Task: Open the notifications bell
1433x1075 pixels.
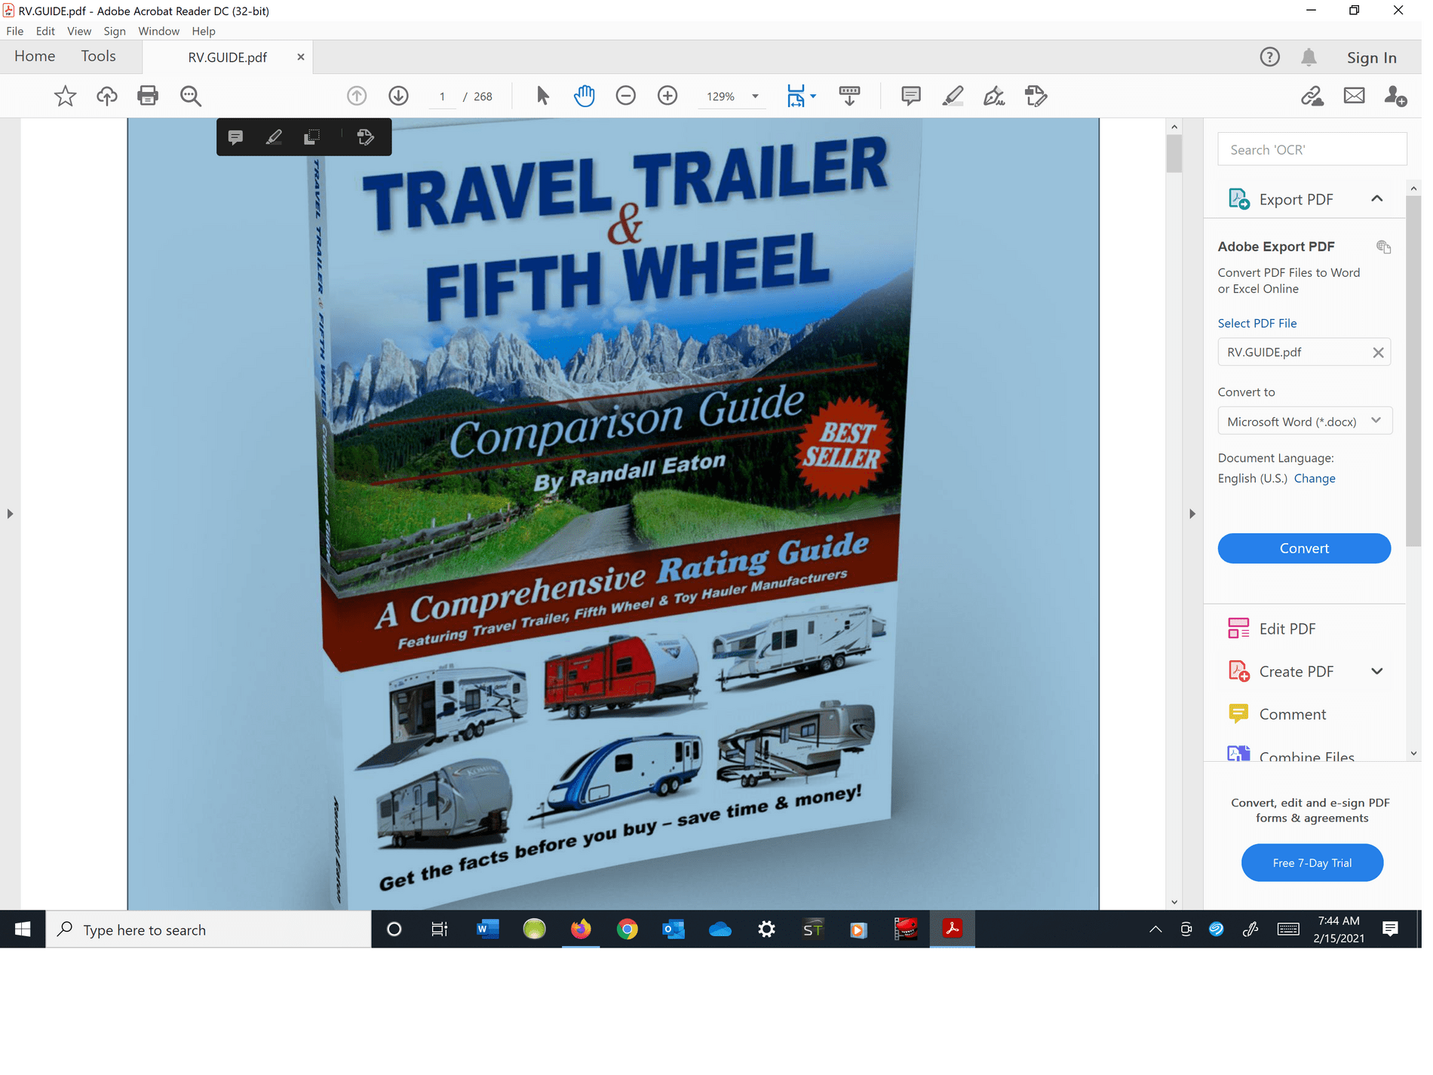Action: tap(1309, 57)
